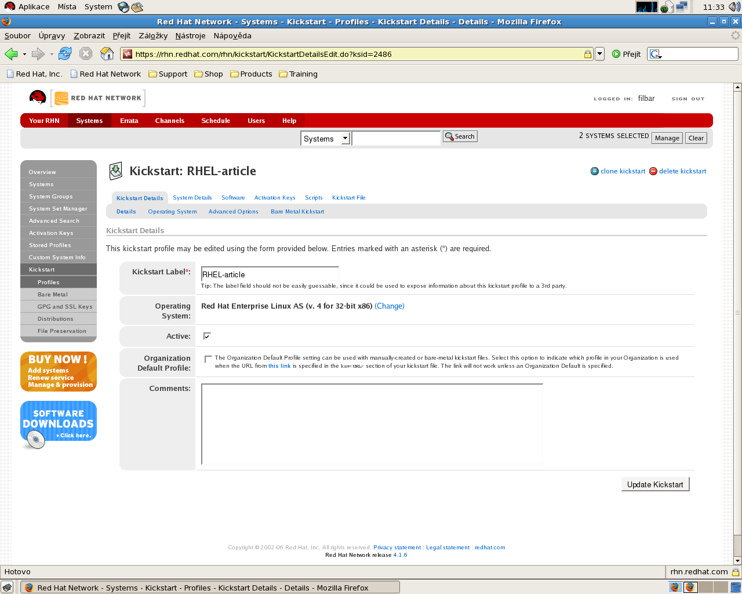This screenshot has width=742, height=594.
Task: Click the Update Kickstart button
Action: pos(655,484)
